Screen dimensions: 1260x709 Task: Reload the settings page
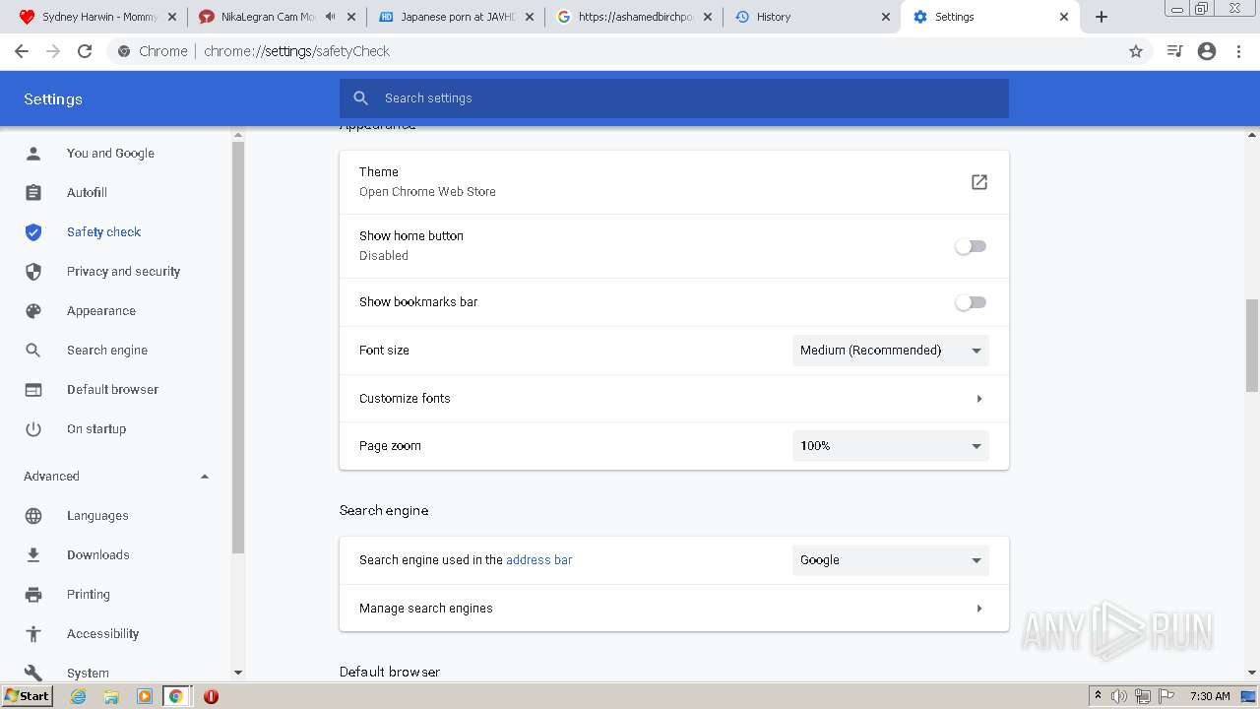(85, 51)
